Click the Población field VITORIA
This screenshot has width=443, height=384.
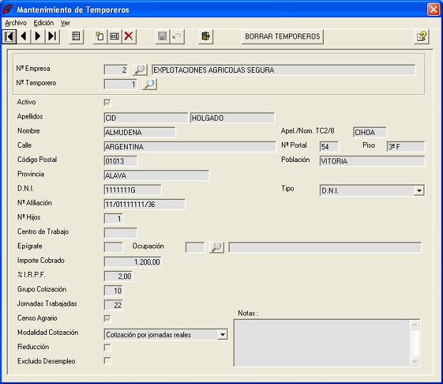(372, 161)
